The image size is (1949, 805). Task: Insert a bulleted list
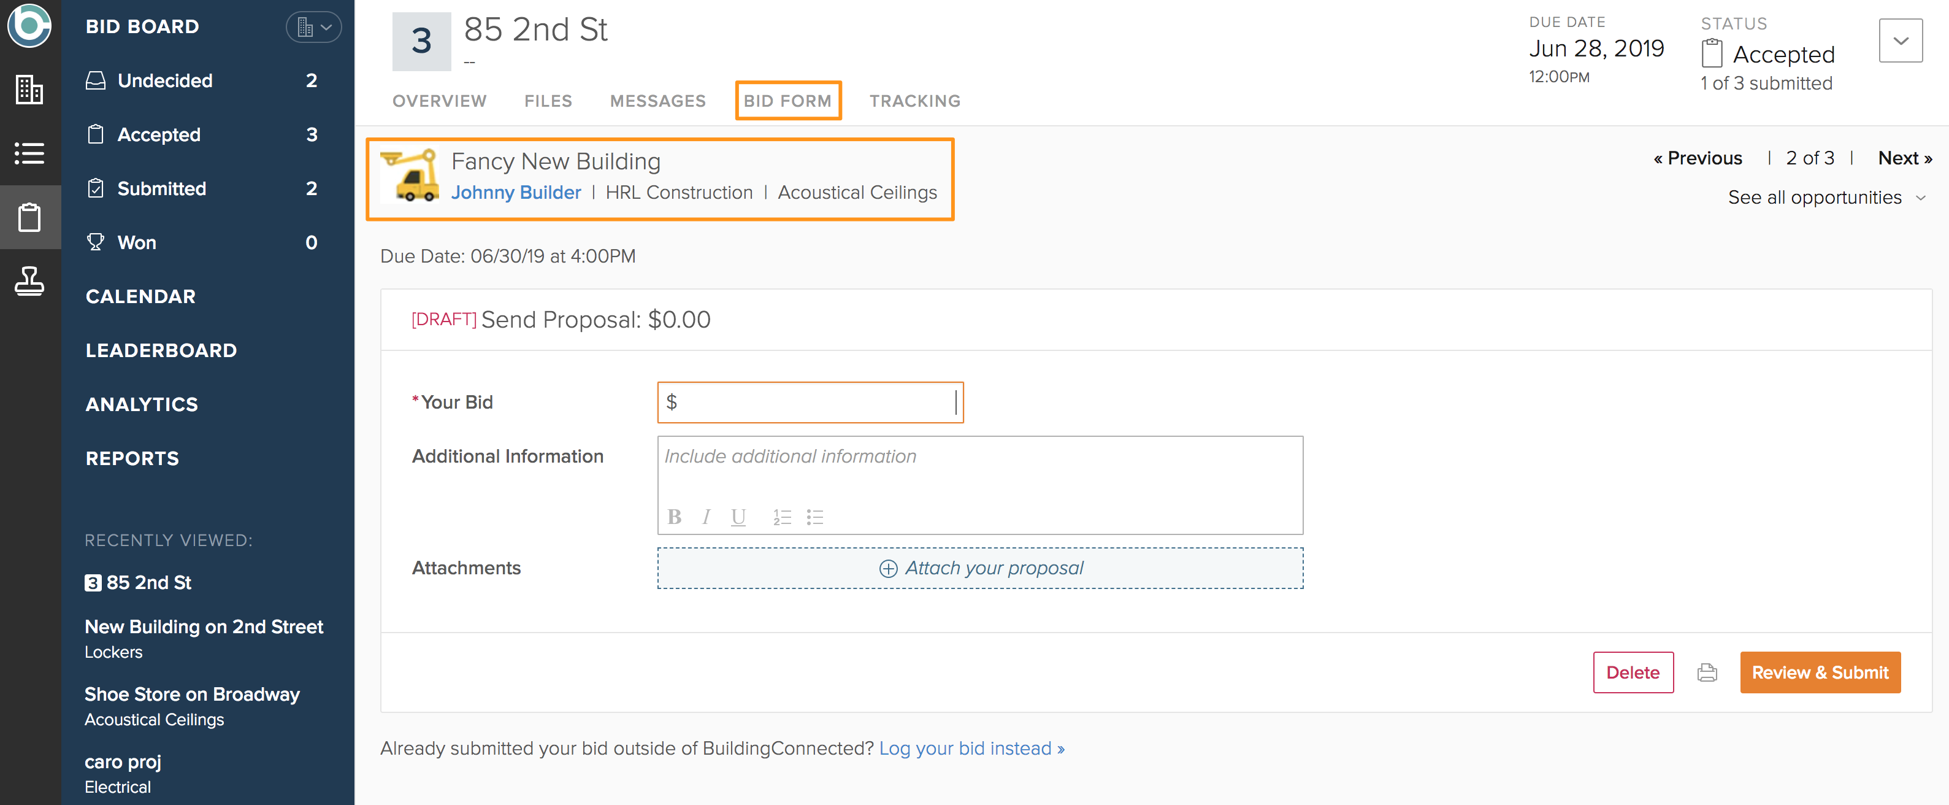814,517
